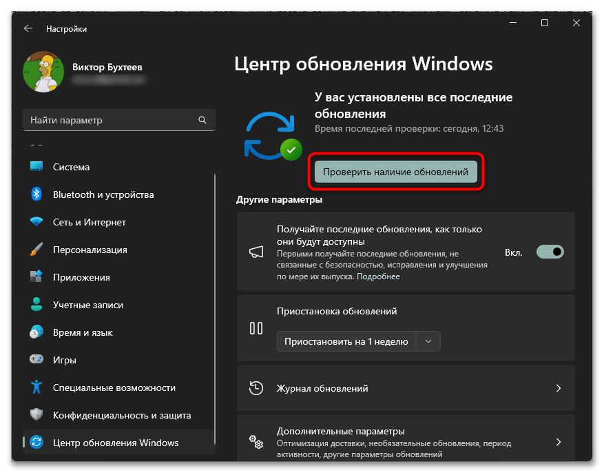Select Учетные записи in sidebar

tap(118, 305)
